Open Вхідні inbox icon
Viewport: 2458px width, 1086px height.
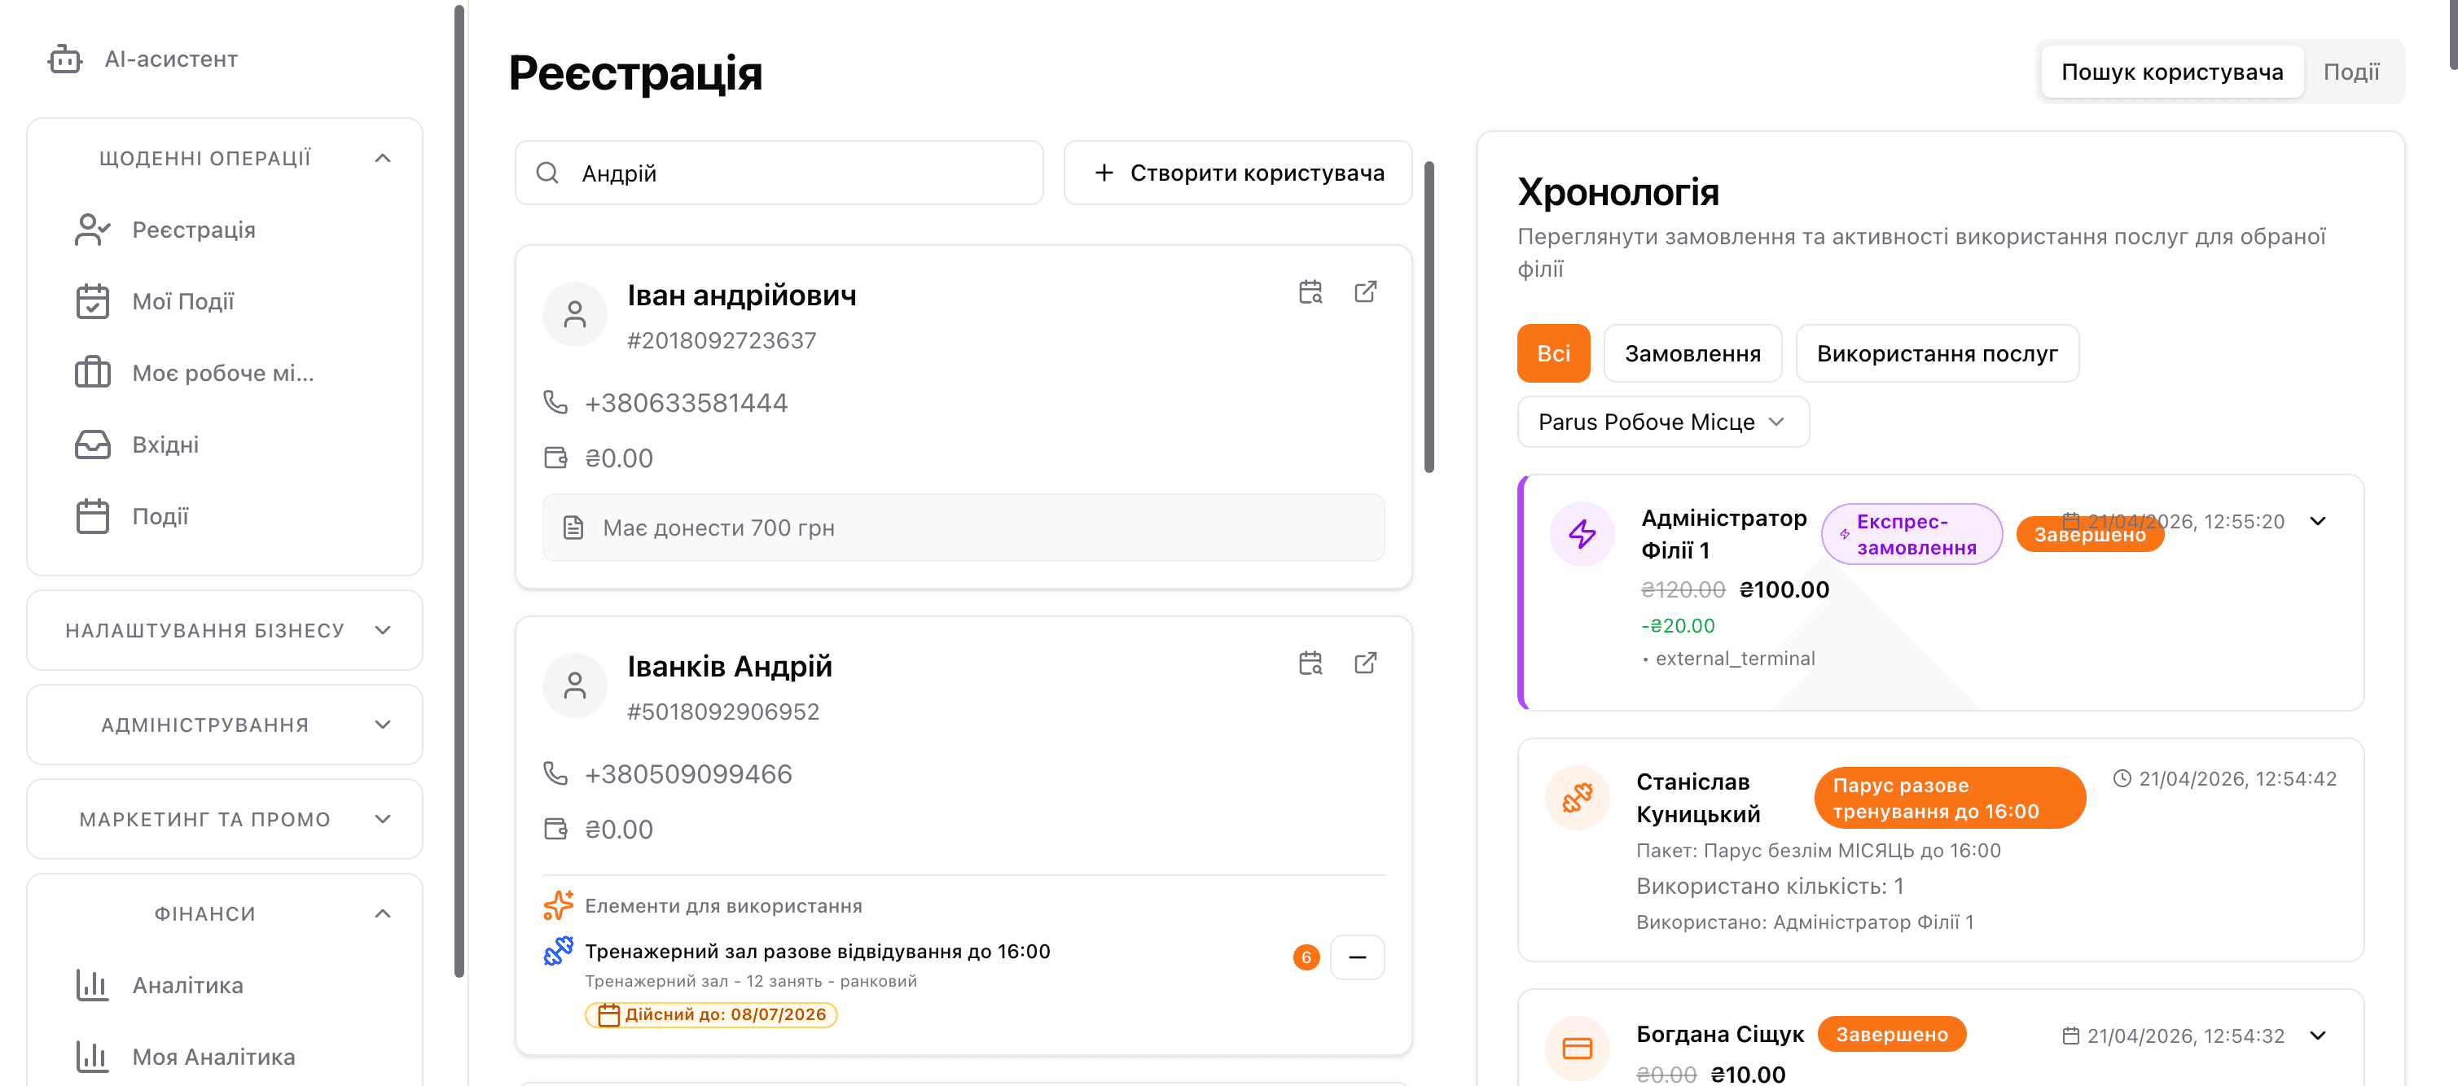click(x=93, y=444)
